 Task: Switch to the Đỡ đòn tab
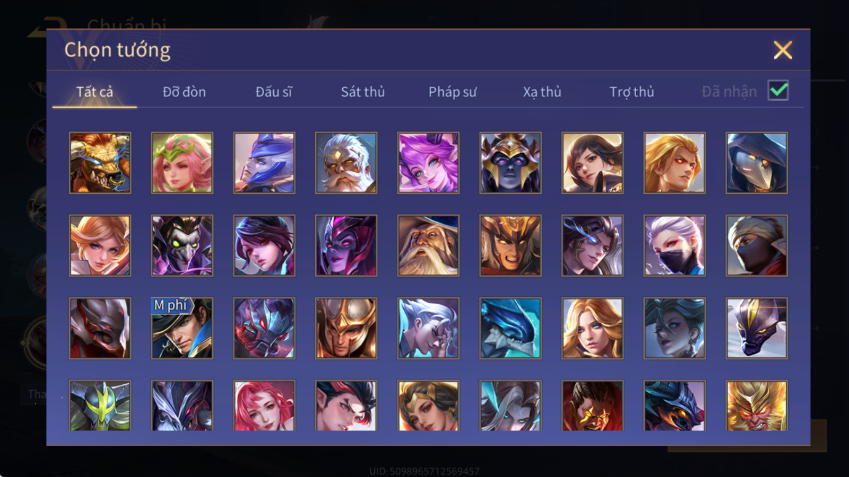[184, 92]
